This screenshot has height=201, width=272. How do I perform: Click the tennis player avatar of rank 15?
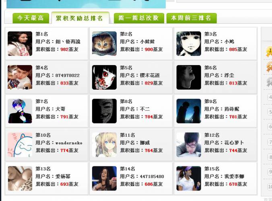click(x=189, y=178)
